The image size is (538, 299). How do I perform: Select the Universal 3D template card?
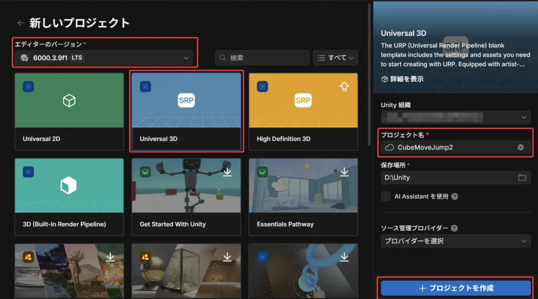[187, 112]
